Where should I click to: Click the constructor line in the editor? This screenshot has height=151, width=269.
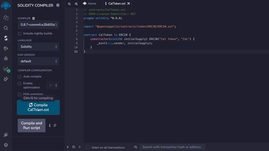[x=142, y=39]
